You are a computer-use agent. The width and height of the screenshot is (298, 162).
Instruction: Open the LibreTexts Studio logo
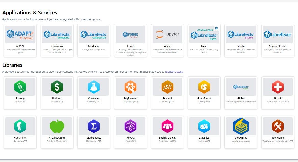[241, 34]
